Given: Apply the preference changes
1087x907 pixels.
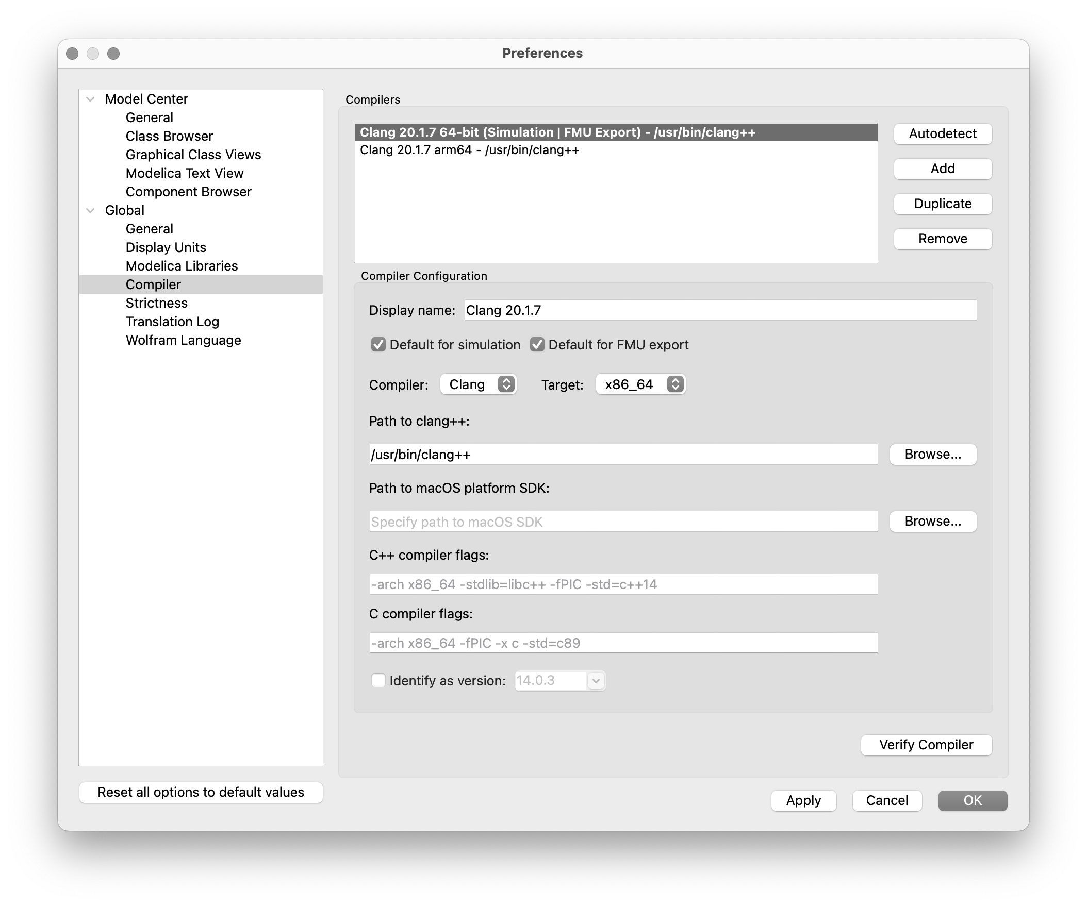Looking at the screenshot, I should [x=803, y=801].
